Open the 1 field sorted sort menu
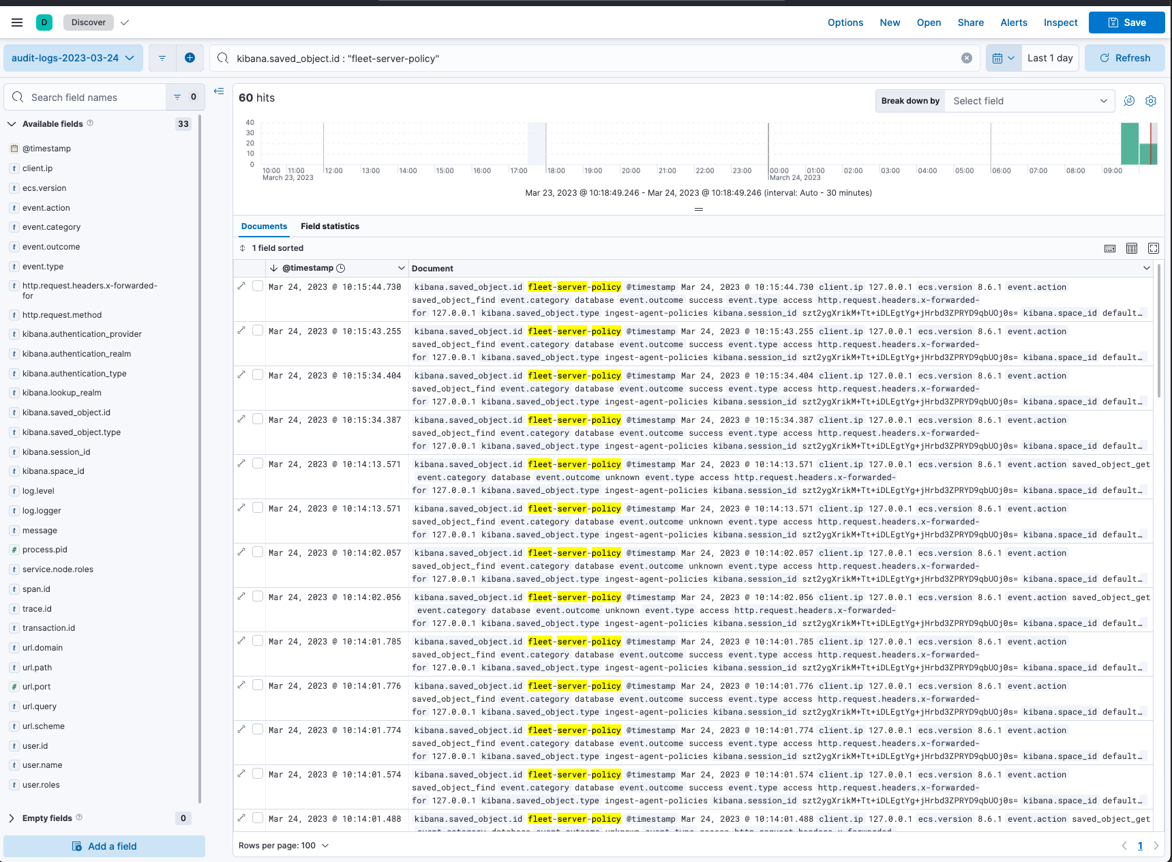Screen dimensions: 1172x862 point(271,248)
